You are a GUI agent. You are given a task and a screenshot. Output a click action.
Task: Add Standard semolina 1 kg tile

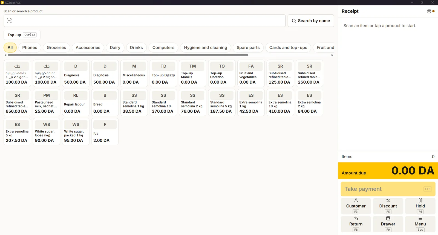click(x=134, y=102)
